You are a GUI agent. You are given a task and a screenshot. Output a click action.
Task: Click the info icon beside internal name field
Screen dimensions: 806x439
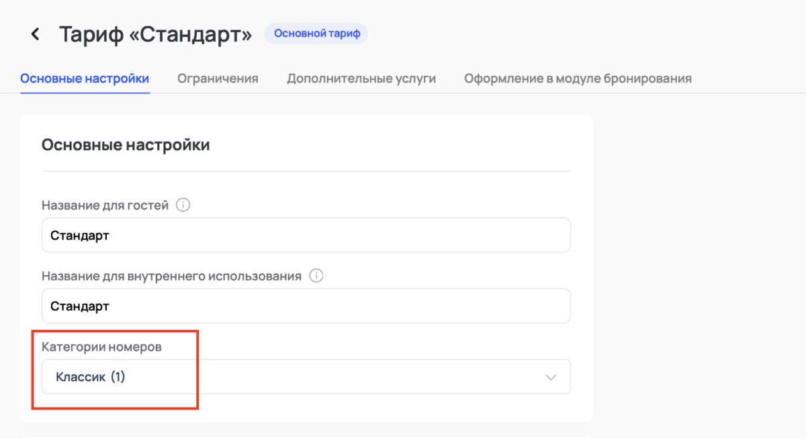pos(316,275)
